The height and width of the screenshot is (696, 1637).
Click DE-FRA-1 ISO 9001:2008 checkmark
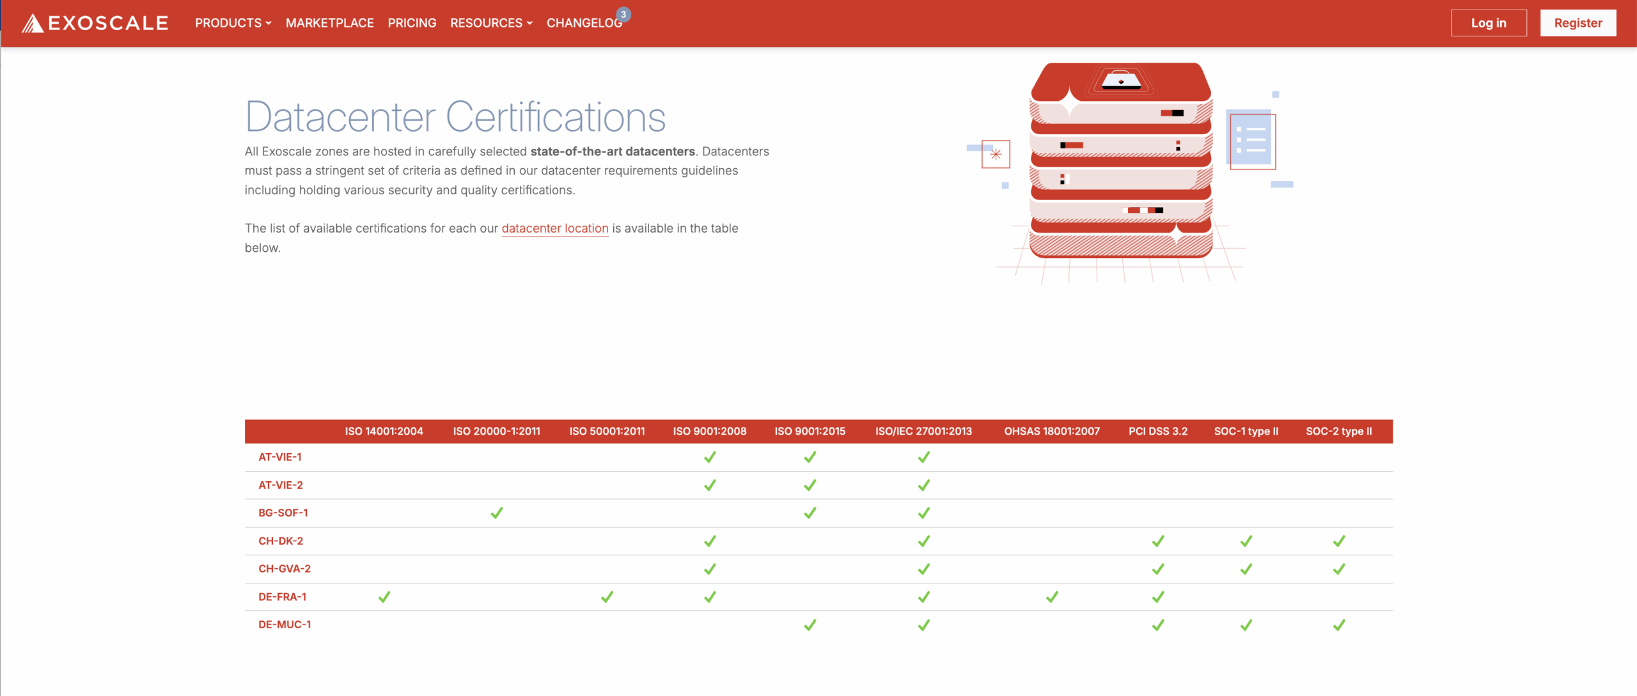click(x=710, y=597)
